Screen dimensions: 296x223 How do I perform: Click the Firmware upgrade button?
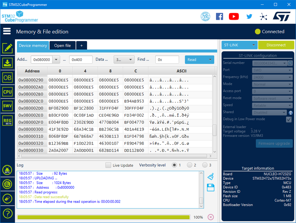pyautogui.click(x=274, y=143)
